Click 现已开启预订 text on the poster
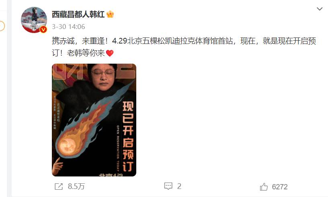The image size is (328, 197). pyautogui.click(x=128, y=137)
